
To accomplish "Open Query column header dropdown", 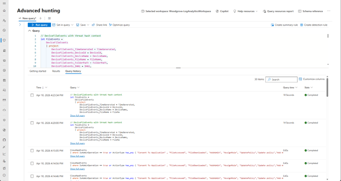I will (78, 88).
